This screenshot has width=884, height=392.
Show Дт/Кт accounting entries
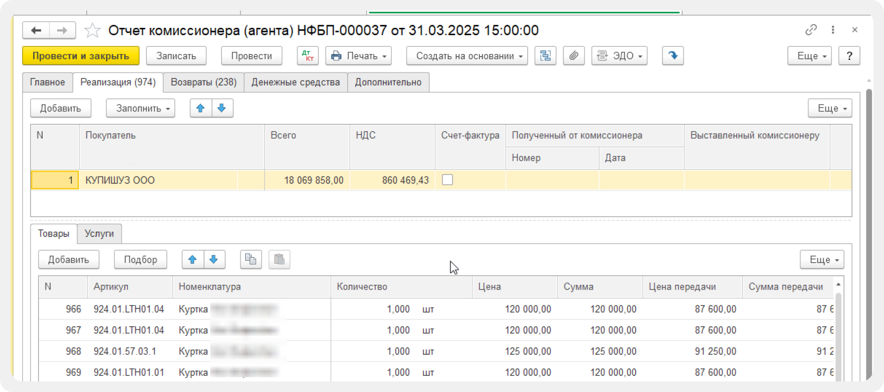(x=308, y=56)
